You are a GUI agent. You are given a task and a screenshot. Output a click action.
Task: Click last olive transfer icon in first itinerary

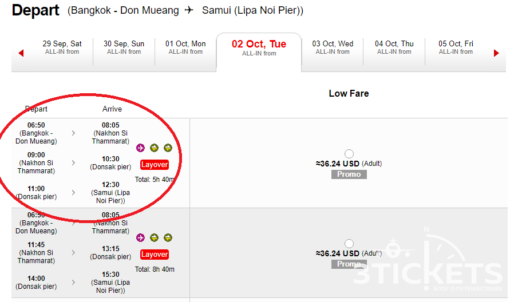(x=168, y=148)
